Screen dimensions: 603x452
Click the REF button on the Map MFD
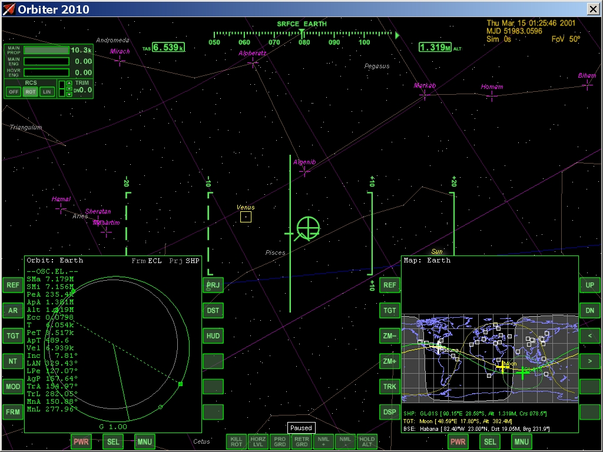tap(390, 285)
